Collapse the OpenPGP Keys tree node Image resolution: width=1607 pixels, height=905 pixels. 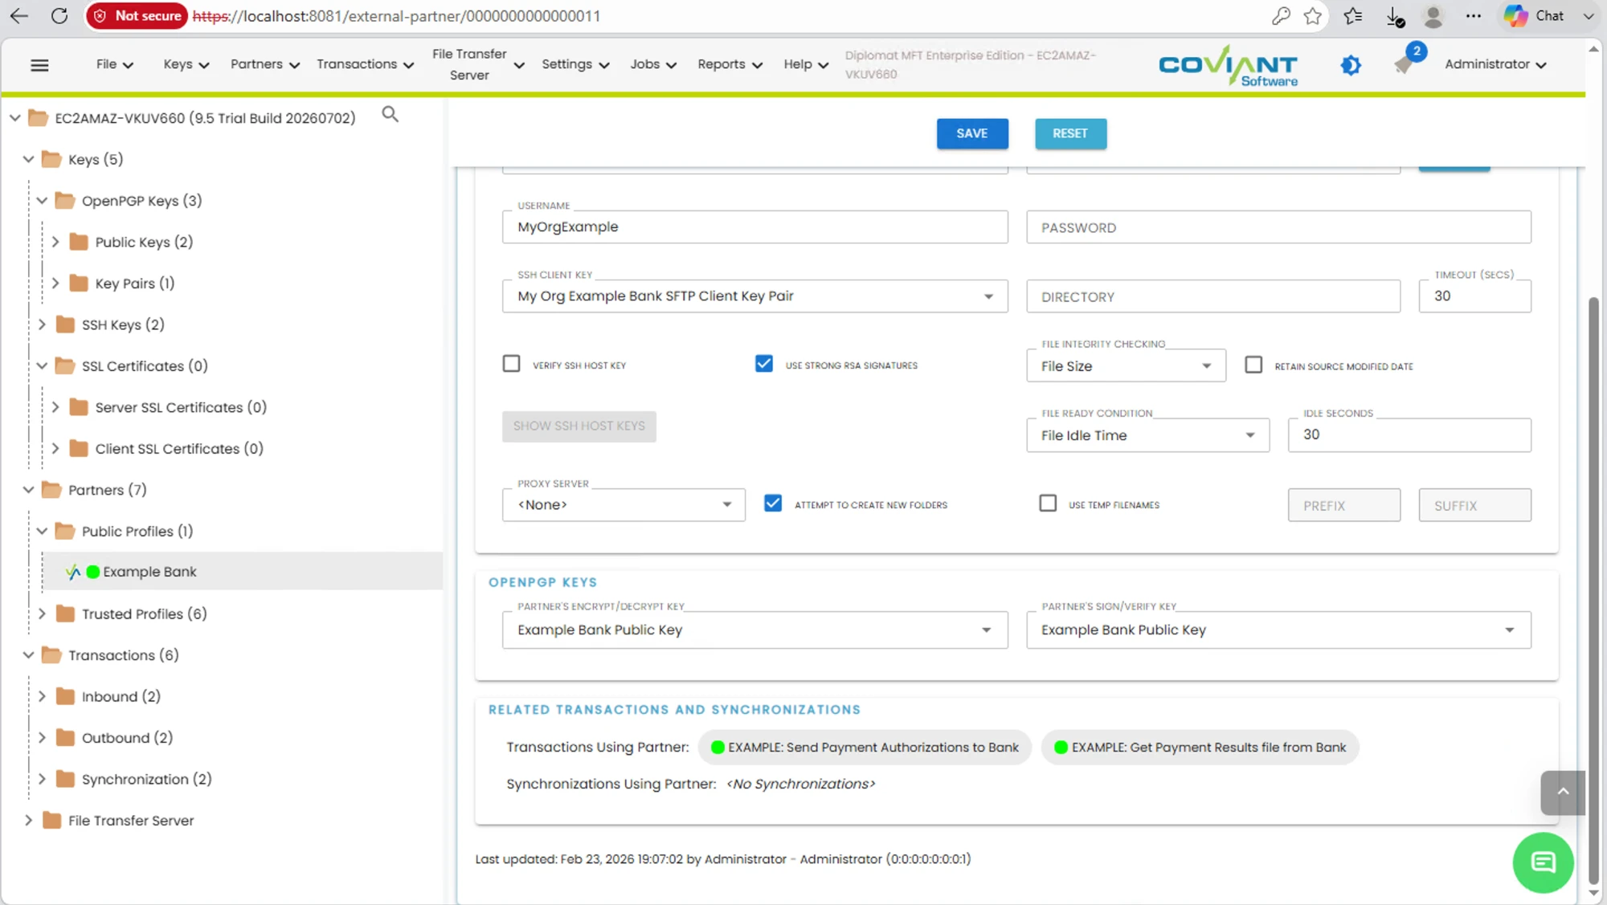(42, 201)
